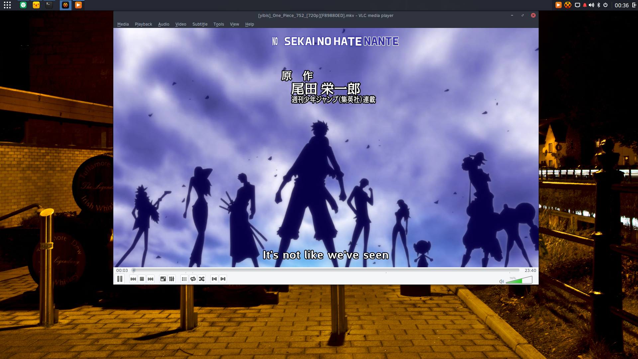Viewport: 638px width, 359px height.
Task: Open the yellow app panel launcher
Action: tap(36, 5)
